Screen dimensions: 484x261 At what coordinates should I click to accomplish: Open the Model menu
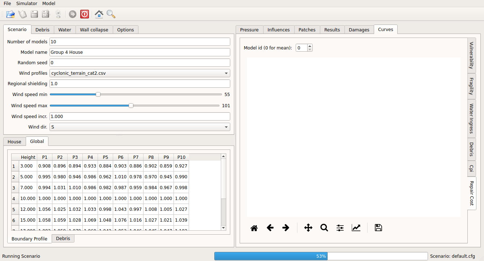point(49,3)
